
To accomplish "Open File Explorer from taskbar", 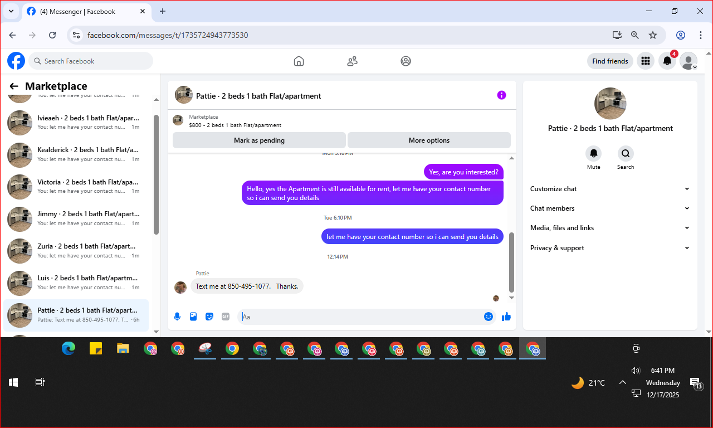I will [x=123, y=349].
